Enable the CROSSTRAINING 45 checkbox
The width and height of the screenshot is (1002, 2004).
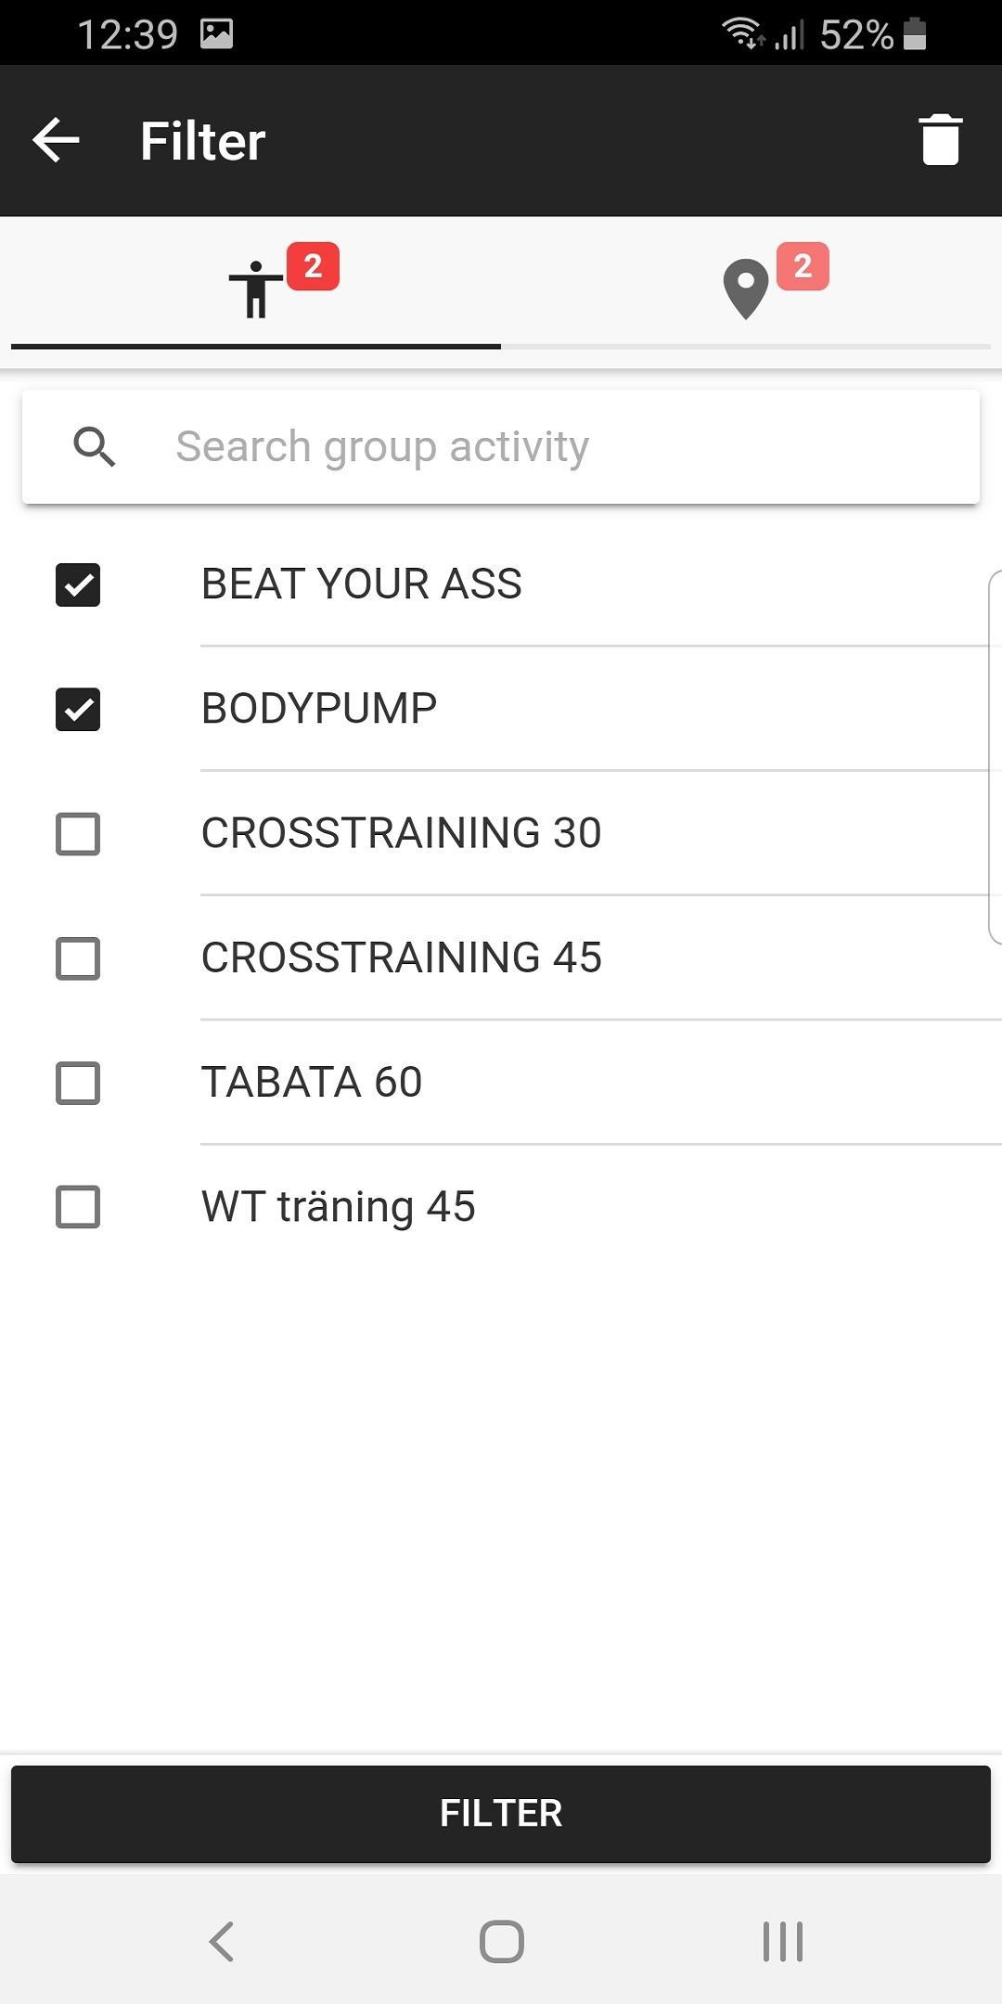coord(78,958)
